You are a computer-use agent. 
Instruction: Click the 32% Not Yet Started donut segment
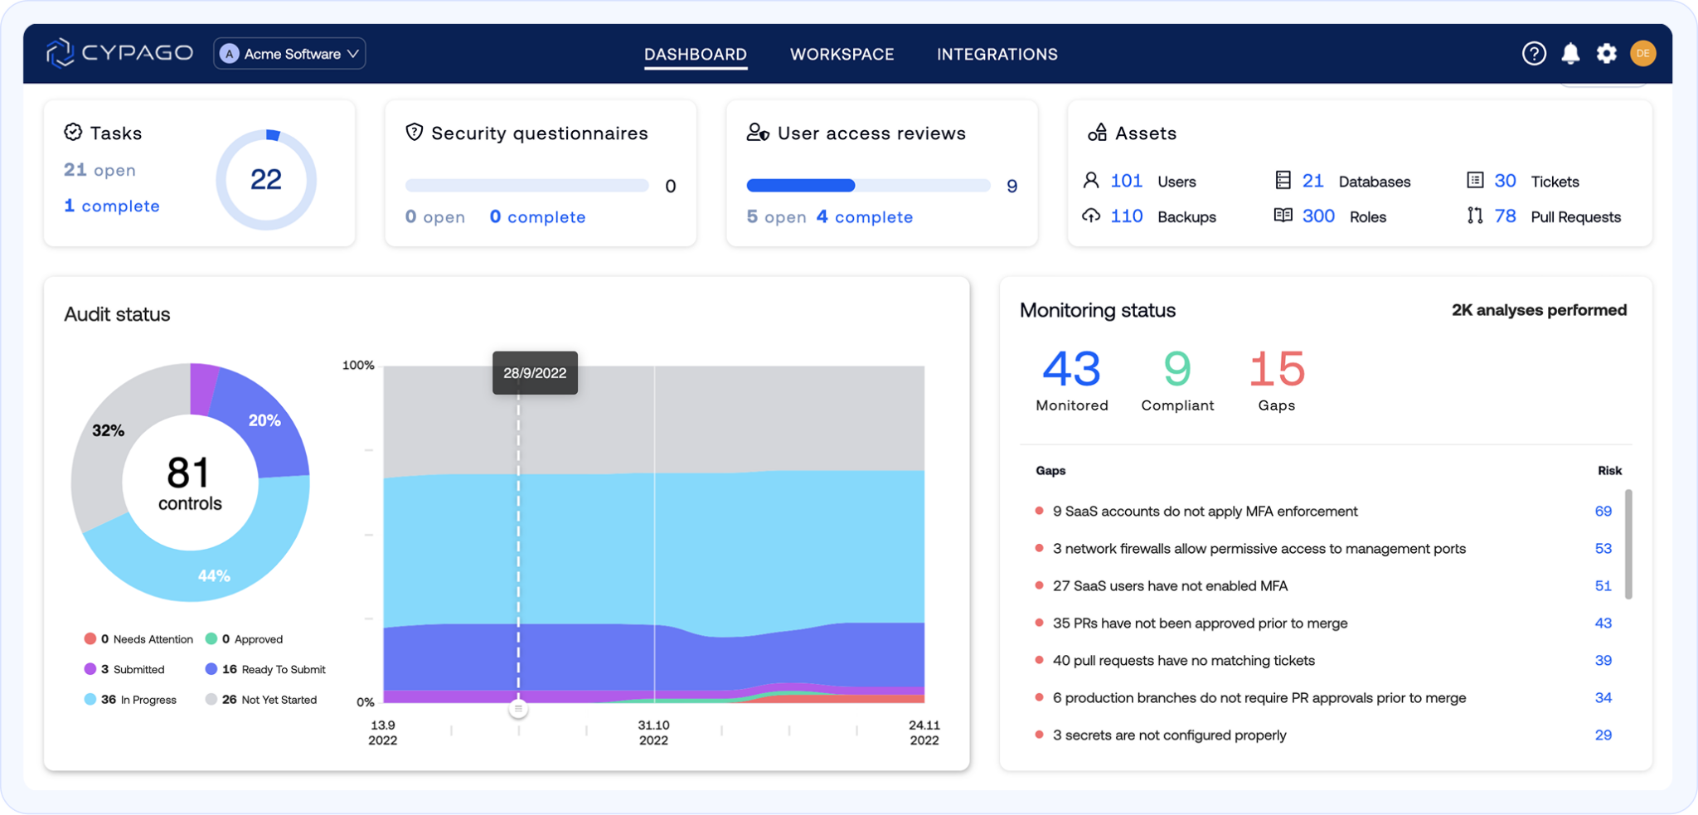(x=108, y=431)
